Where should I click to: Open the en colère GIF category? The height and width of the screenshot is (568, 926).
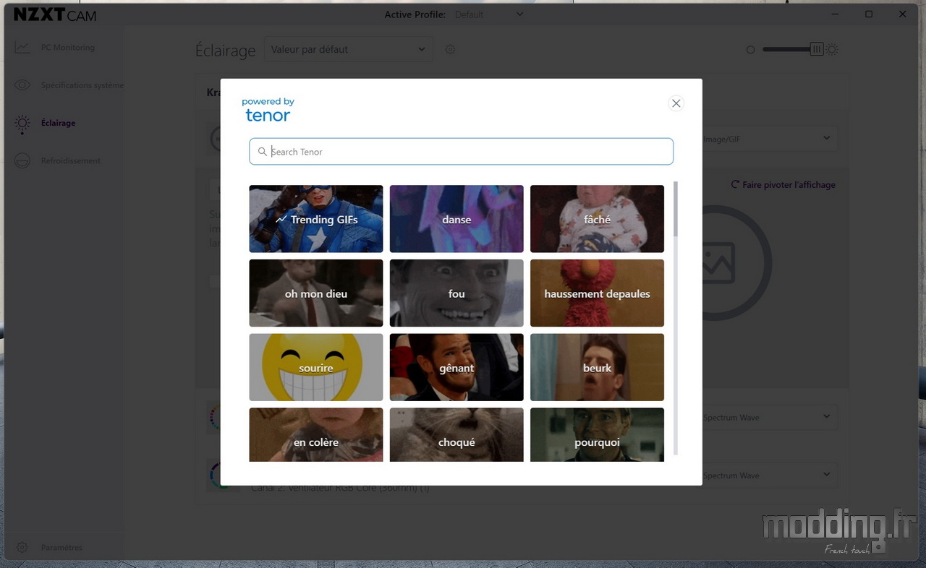pos(316,435)
